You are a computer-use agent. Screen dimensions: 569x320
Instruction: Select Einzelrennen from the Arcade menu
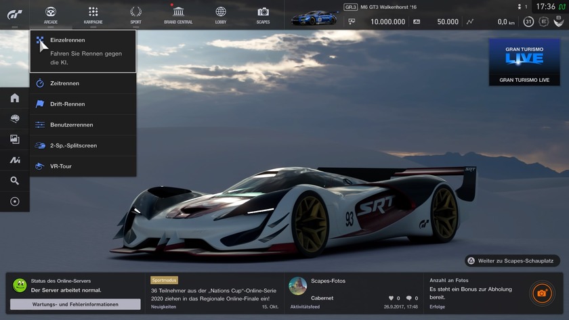pyautogui.click(x=83, y=51)
